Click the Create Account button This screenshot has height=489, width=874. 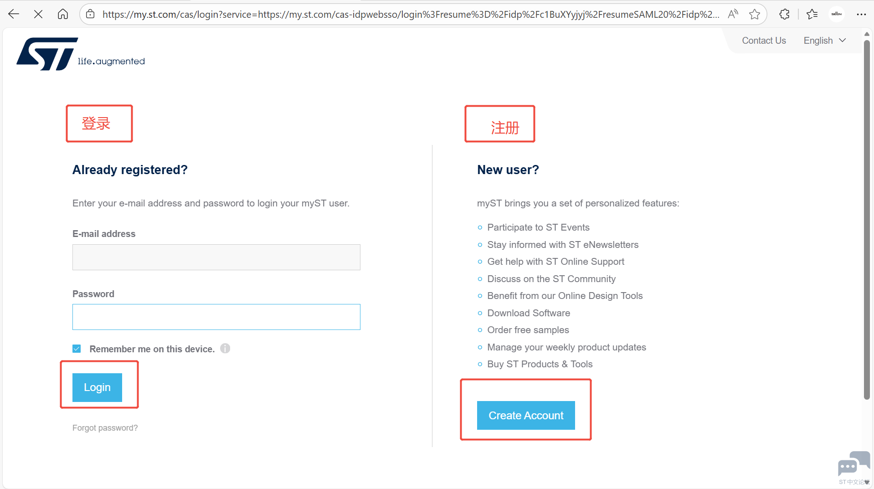tap(526, 415)
